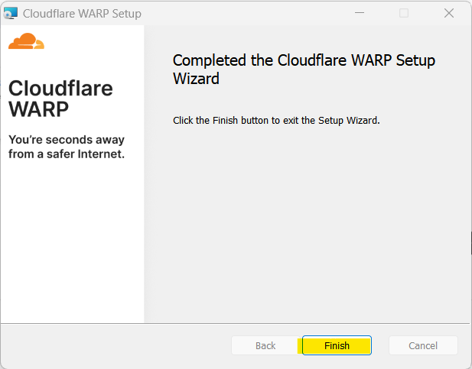Click the "seconds away from a safer Internet" tagline
Image resolution: width=472 pixels, height=369 pixels.
[x=66, y=147]
